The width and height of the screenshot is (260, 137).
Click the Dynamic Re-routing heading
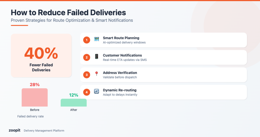120,90
